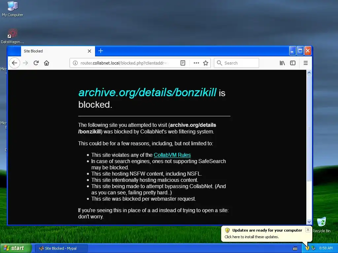The image size is (338, 253).
Task: Open the Library icon in toolbar
Action: 282,63
